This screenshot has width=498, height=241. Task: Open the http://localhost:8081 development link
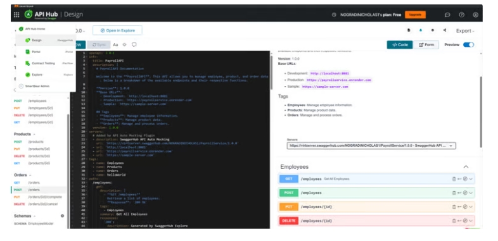click(329, 73)
